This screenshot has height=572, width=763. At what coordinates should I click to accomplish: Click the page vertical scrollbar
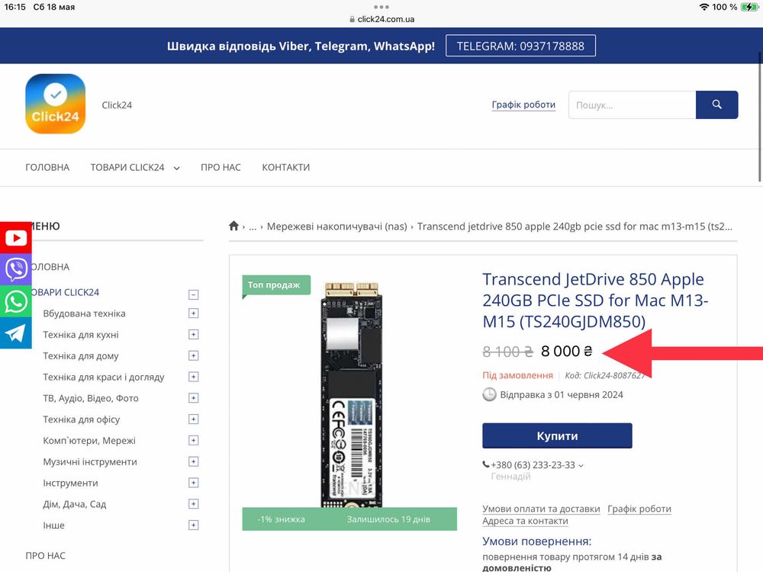[760, 117]
